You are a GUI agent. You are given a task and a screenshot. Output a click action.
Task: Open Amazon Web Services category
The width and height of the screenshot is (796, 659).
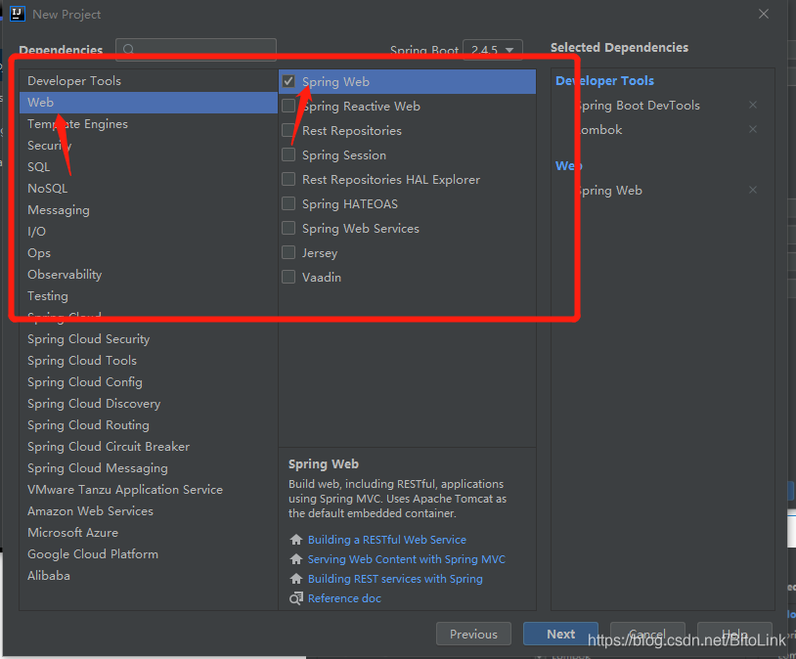click(149, 510)
